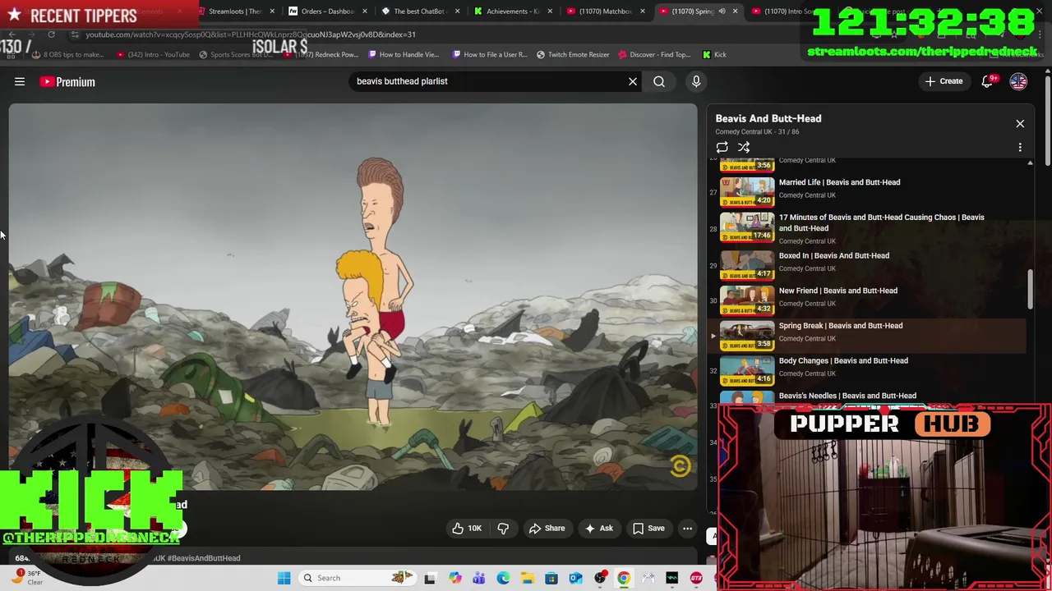Open Microsoft Teams taskbar icon
This screenshot has width=1052, height=591.
[x=479, y=578]
